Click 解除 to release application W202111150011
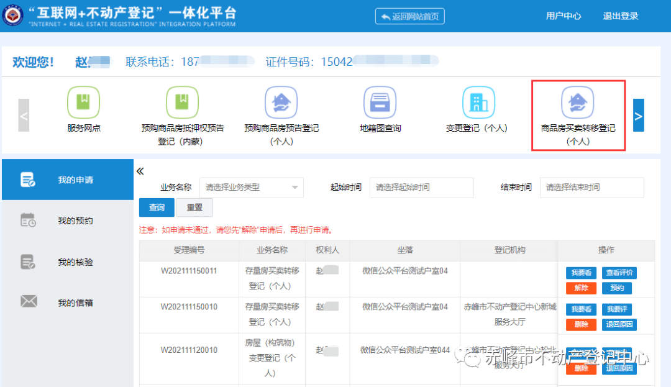671x387 pixels. coord(581,288)
